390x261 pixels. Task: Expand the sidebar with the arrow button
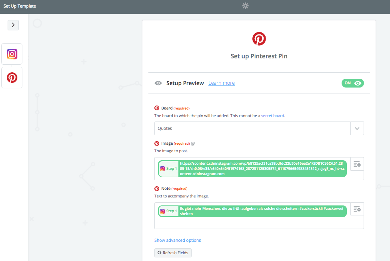[13, 25]
